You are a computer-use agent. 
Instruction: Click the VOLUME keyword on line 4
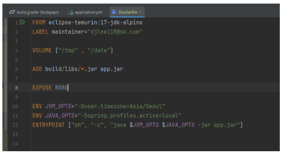point(42,51)
